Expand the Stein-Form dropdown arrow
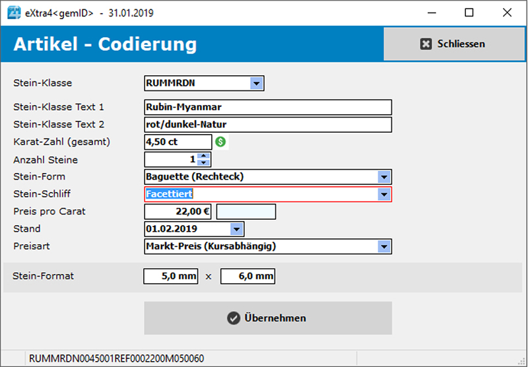Image resolution: width=528 pixels, height=367 pixels. [384, 177]
